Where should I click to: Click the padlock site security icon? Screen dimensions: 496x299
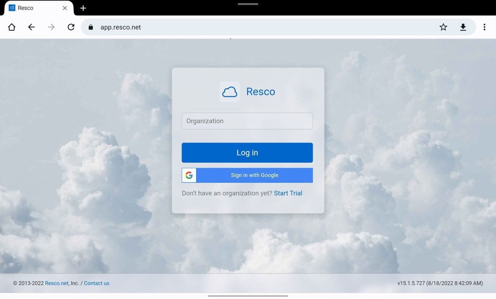[x=91, y=27]
